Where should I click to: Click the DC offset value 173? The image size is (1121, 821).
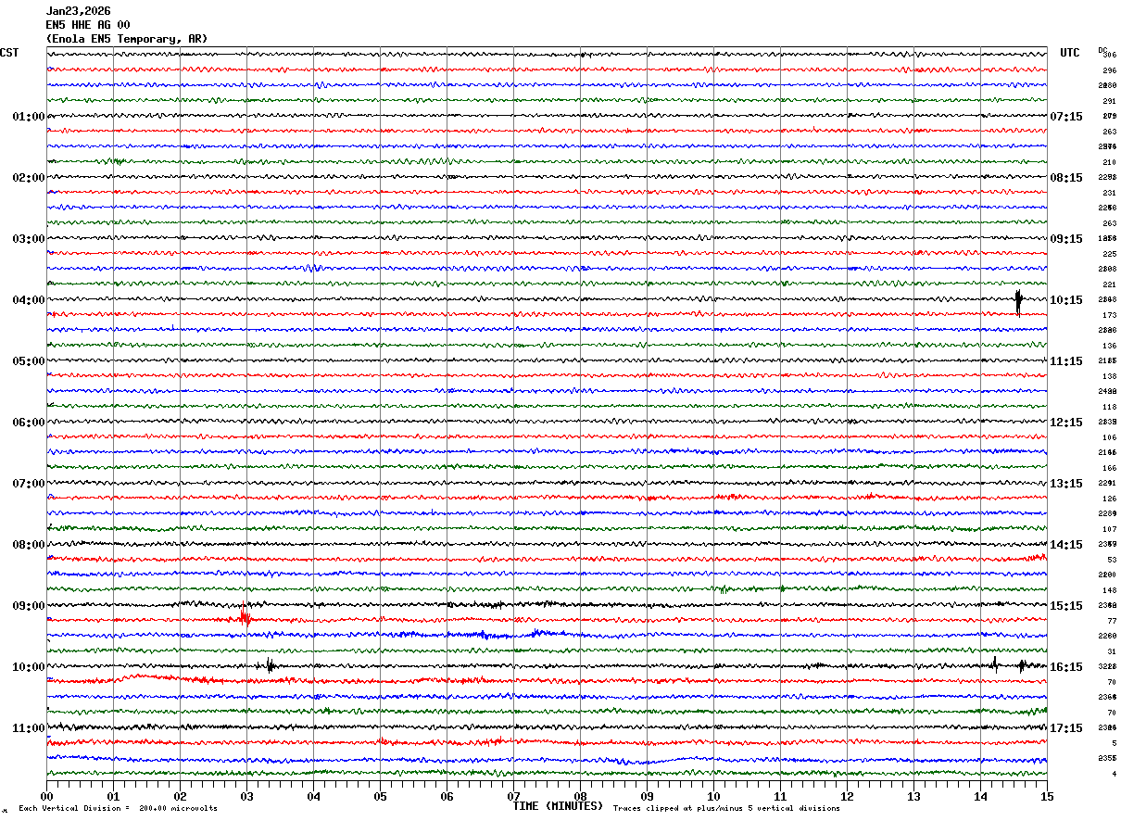click(1109, 315)
